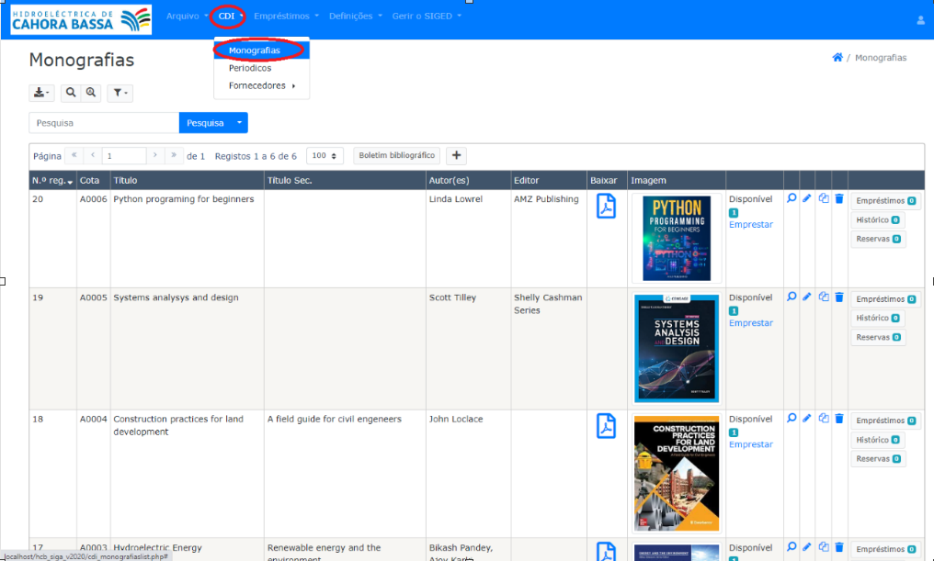
Task: Click the add new record plus button
Action: point(456,156)
